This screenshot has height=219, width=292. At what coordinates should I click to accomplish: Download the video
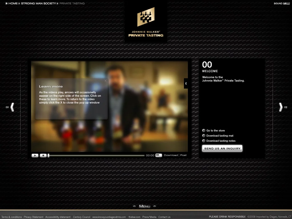tap(171, 155)
